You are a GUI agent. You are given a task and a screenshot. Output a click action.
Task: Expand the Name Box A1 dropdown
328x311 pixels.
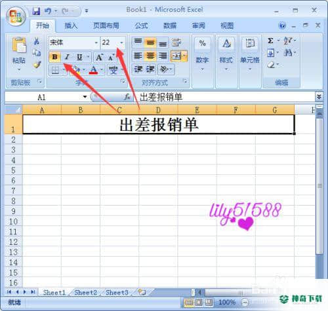pos(85,97)
